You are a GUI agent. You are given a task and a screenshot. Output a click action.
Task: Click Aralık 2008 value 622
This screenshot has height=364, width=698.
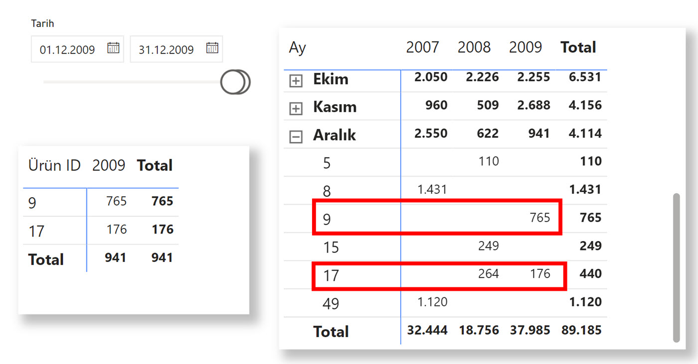click(488, 133)
